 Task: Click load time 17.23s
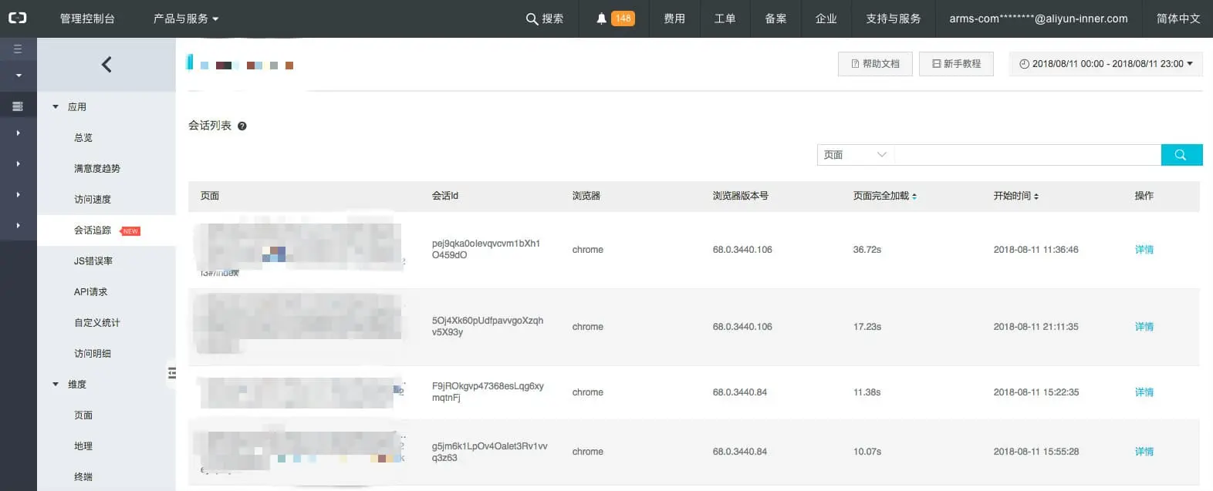click(x=867, y=327)
